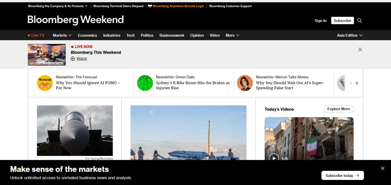This screenshot has height=185, width=391.
Task: Click the Green Daily wind turbine icon
Action: [145, 83]
